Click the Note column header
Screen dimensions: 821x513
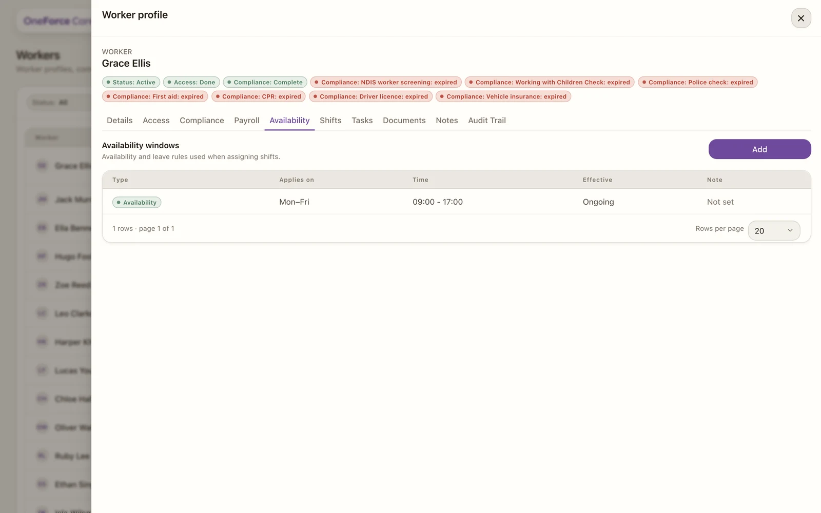714,180
